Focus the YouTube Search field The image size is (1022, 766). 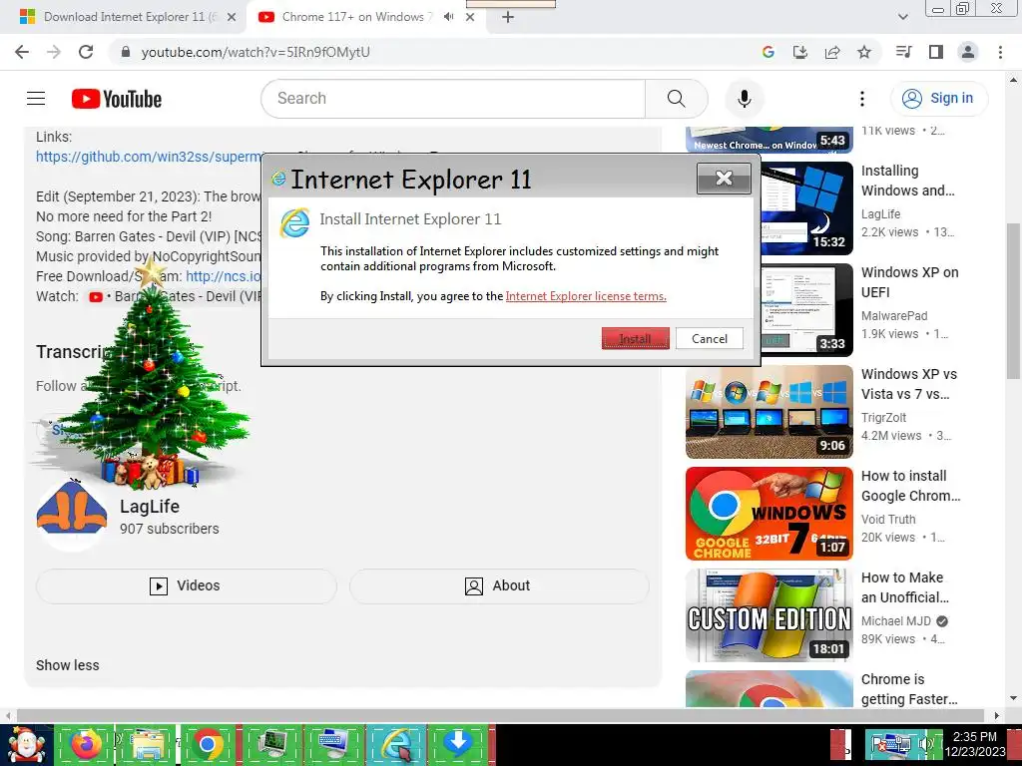453,99
